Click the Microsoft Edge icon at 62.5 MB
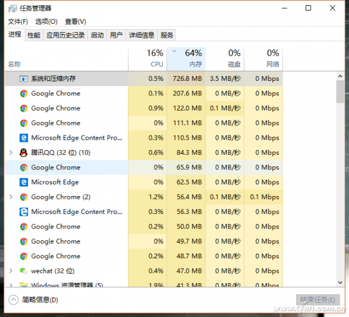The width and height of the screenshot is (349, 317). point(24,182)
